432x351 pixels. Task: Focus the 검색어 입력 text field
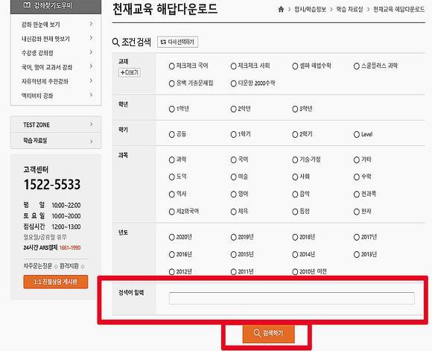[291, 298]
